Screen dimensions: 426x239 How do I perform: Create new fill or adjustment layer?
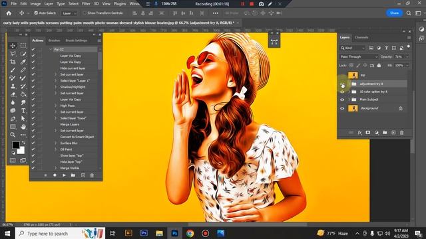coord(377,133)
